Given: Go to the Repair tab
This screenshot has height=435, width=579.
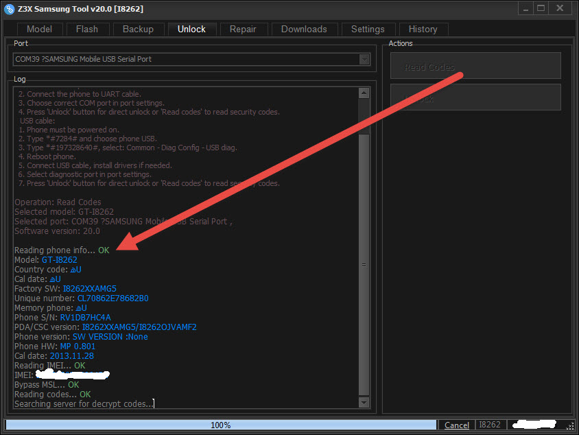Looking at the screenshot, I should pos(243,30).
